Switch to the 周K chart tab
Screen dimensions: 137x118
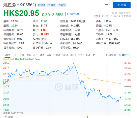click(x=29, y=55)
